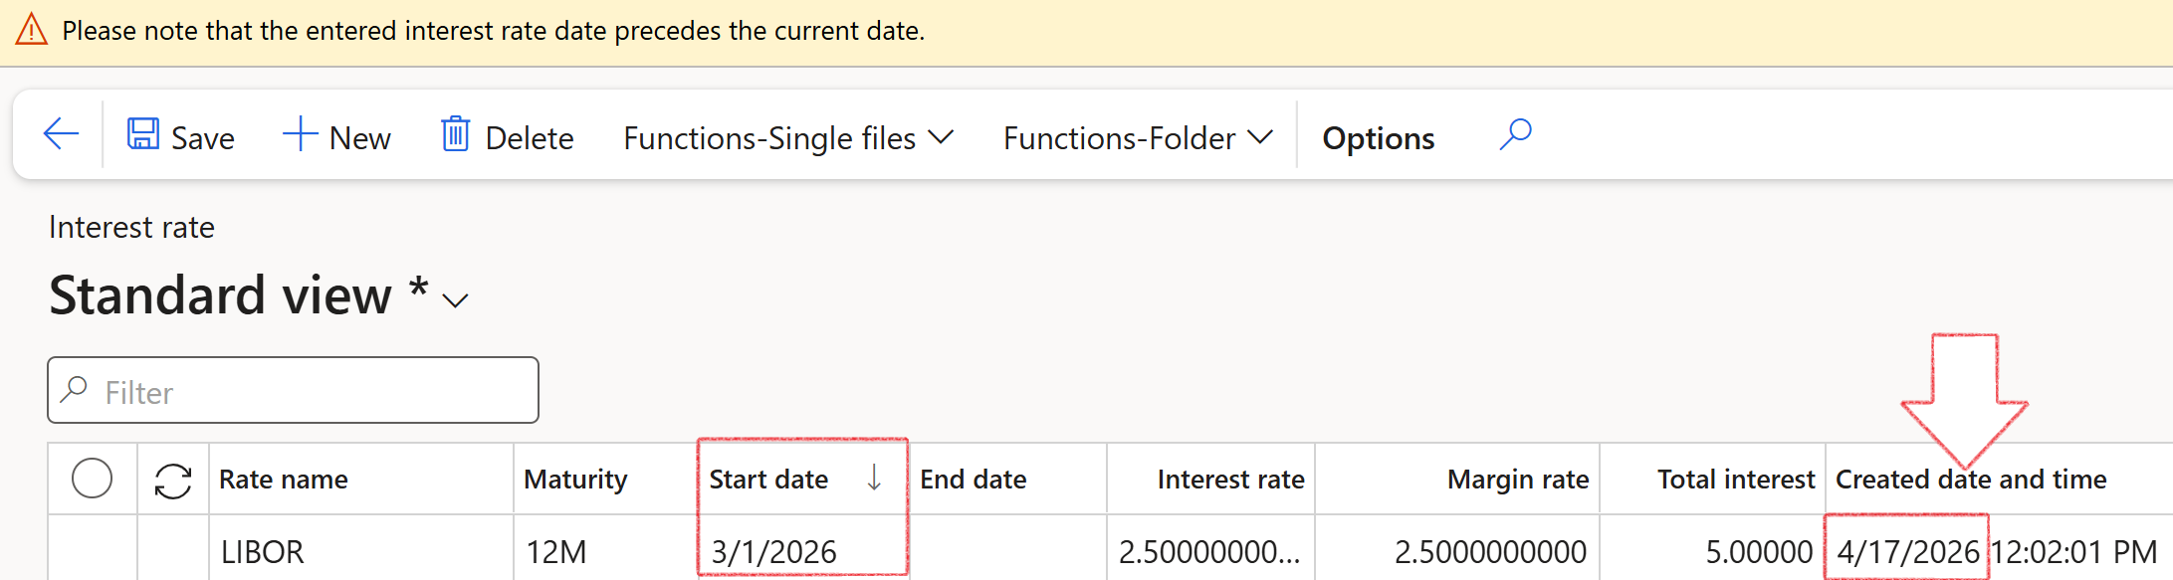Screen dimensions: 2173x580
Task: Click the Start date sort arrow
Action: [874, 479]
